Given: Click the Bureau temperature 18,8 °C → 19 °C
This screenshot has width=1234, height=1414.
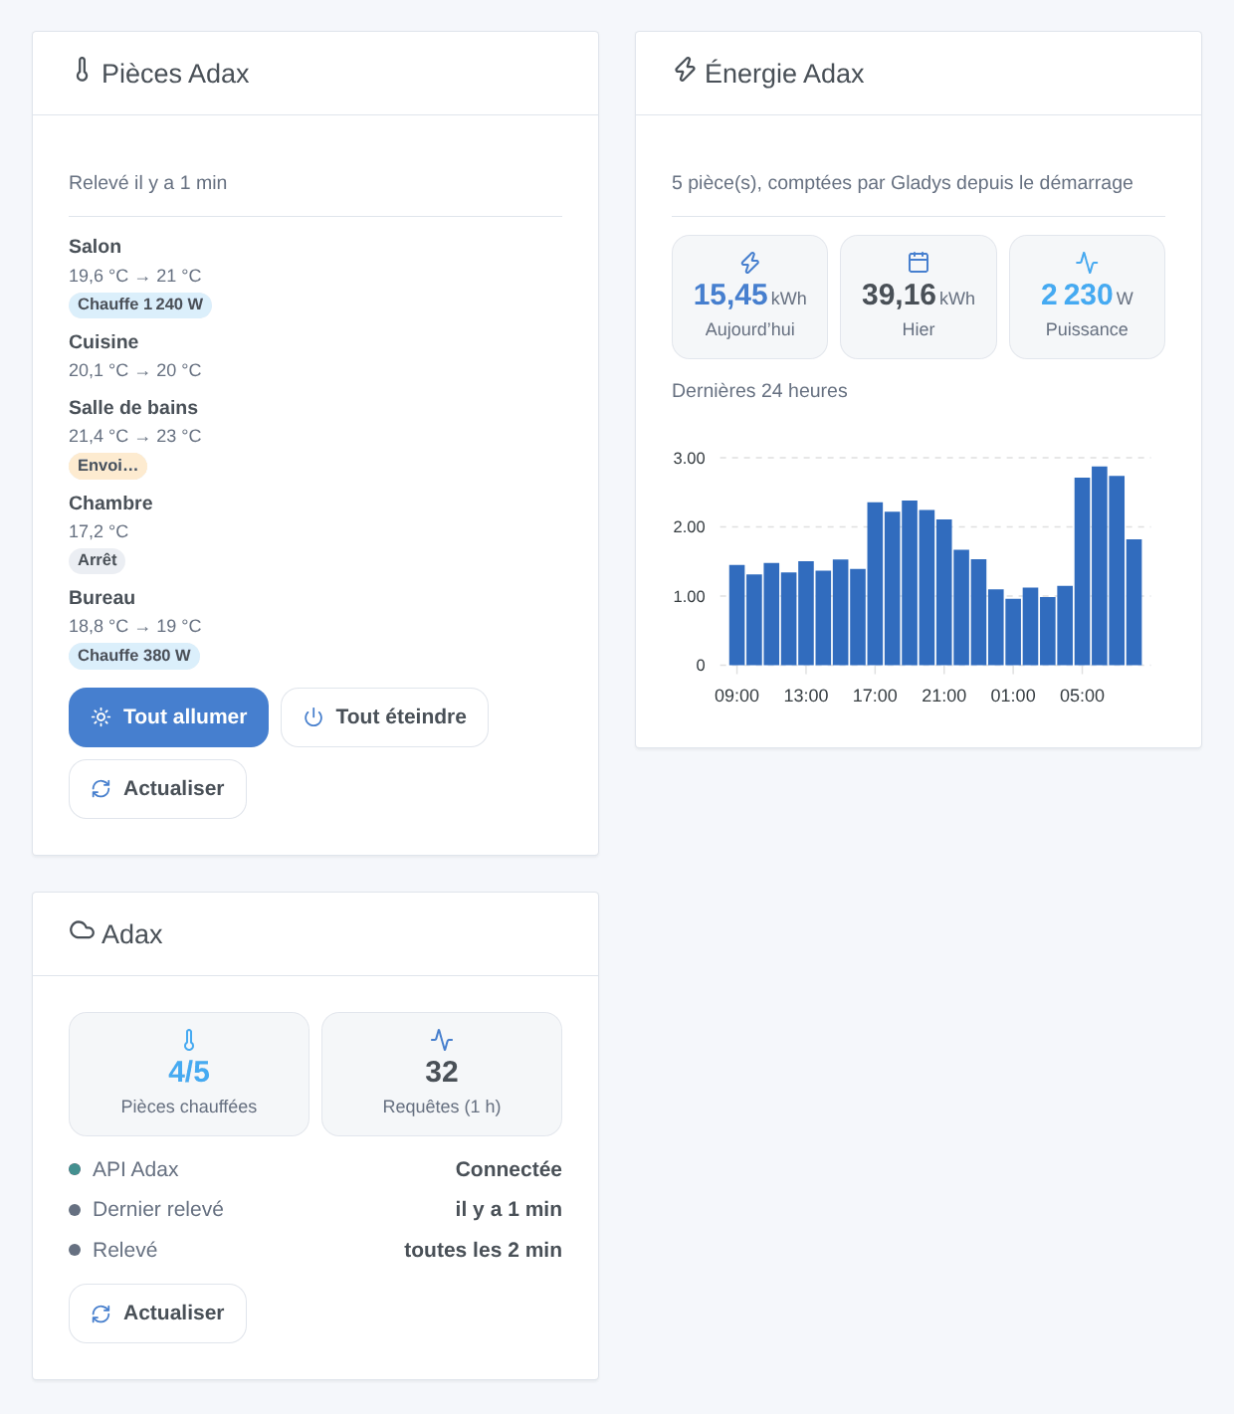Looking at the screenshot, I should 134,626.
